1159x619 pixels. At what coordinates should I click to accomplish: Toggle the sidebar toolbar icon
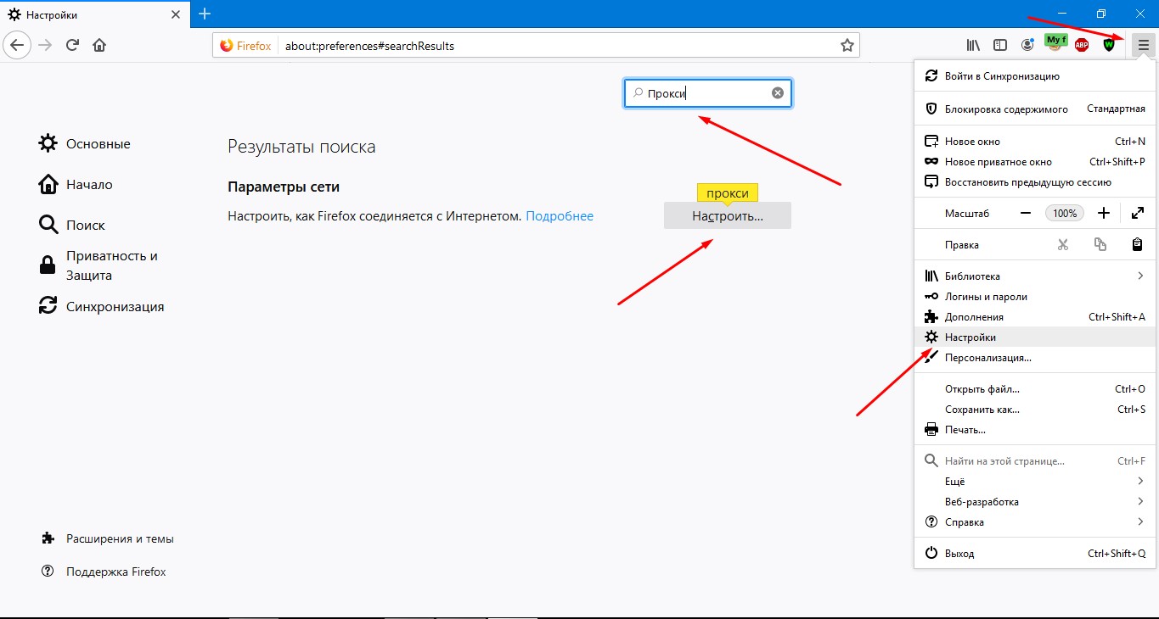pos(1000,46)
